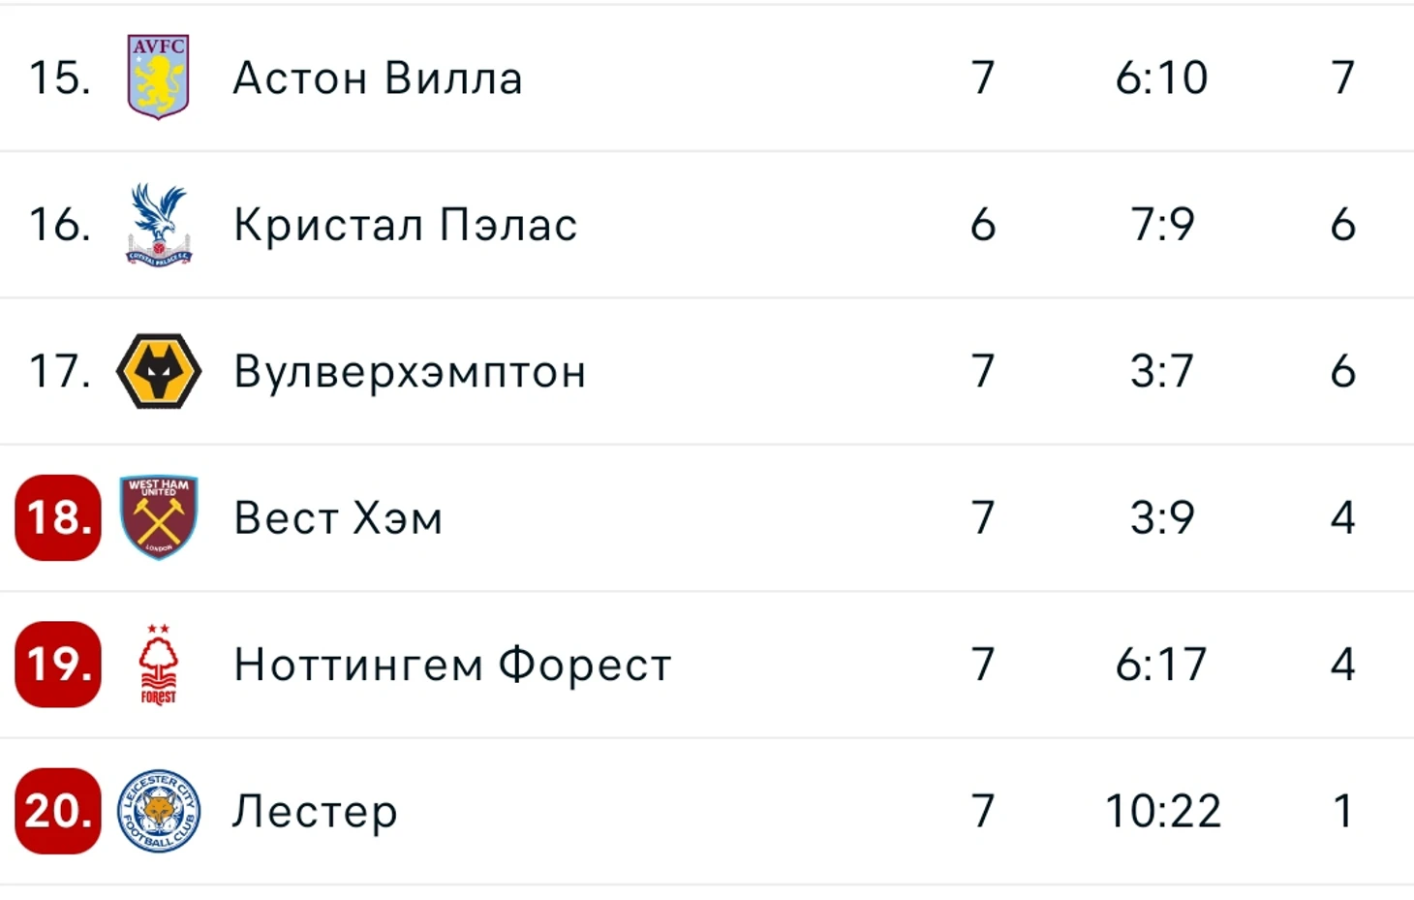Click the 7:9 goals value for Кристал Пэлас
Screen dimensions: 1414x900
(1162, 225)
